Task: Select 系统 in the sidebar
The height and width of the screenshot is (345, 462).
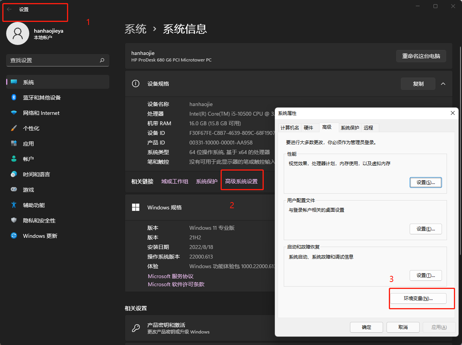Action: pos(58,82)
